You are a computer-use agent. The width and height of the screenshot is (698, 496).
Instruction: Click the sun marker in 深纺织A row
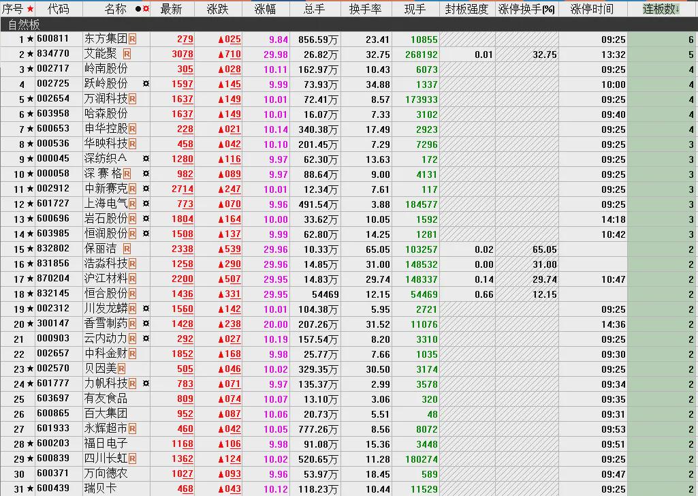click(x=146, y=159)
